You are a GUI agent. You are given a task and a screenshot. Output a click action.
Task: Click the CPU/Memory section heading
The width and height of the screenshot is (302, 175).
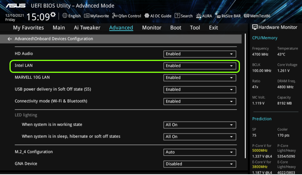click(264, 38)
